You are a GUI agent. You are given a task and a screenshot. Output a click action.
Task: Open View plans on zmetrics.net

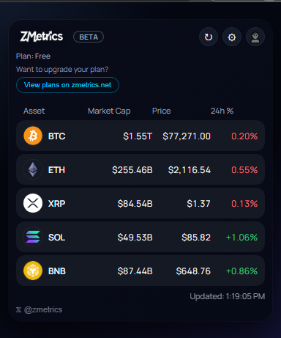[x=67, y=85]
